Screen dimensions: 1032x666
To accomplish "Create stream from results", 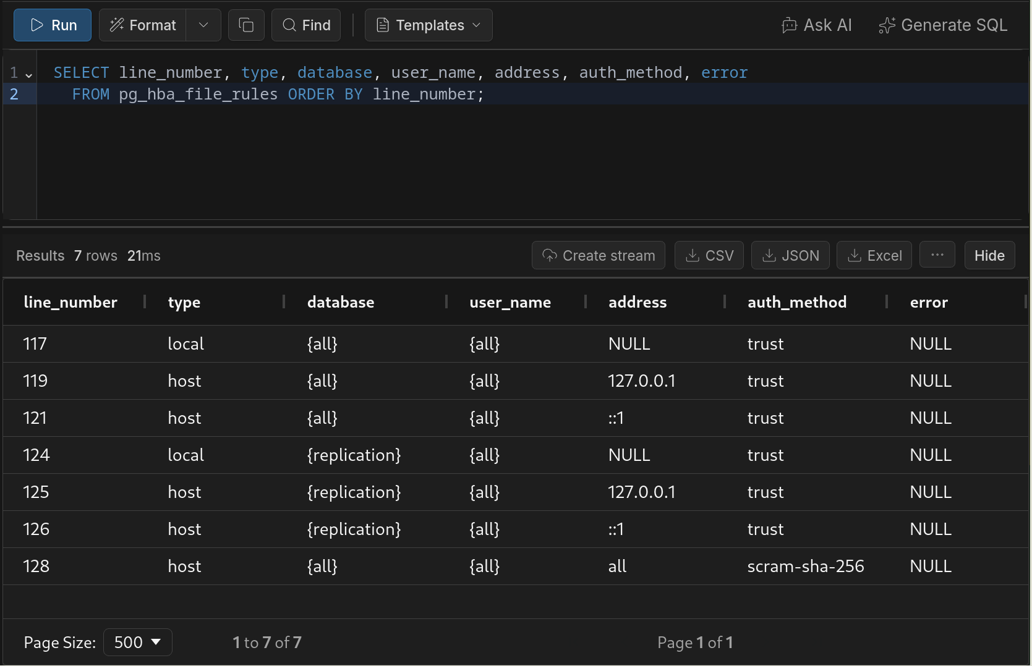I will click(x=599, y=255).
